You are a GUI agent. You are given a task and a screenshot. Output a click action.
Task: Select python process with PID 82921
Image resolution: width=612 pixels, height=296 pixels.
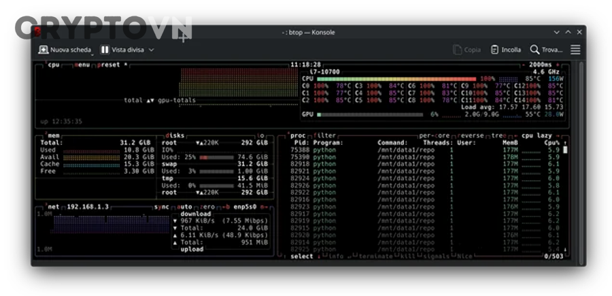point(424,171)
